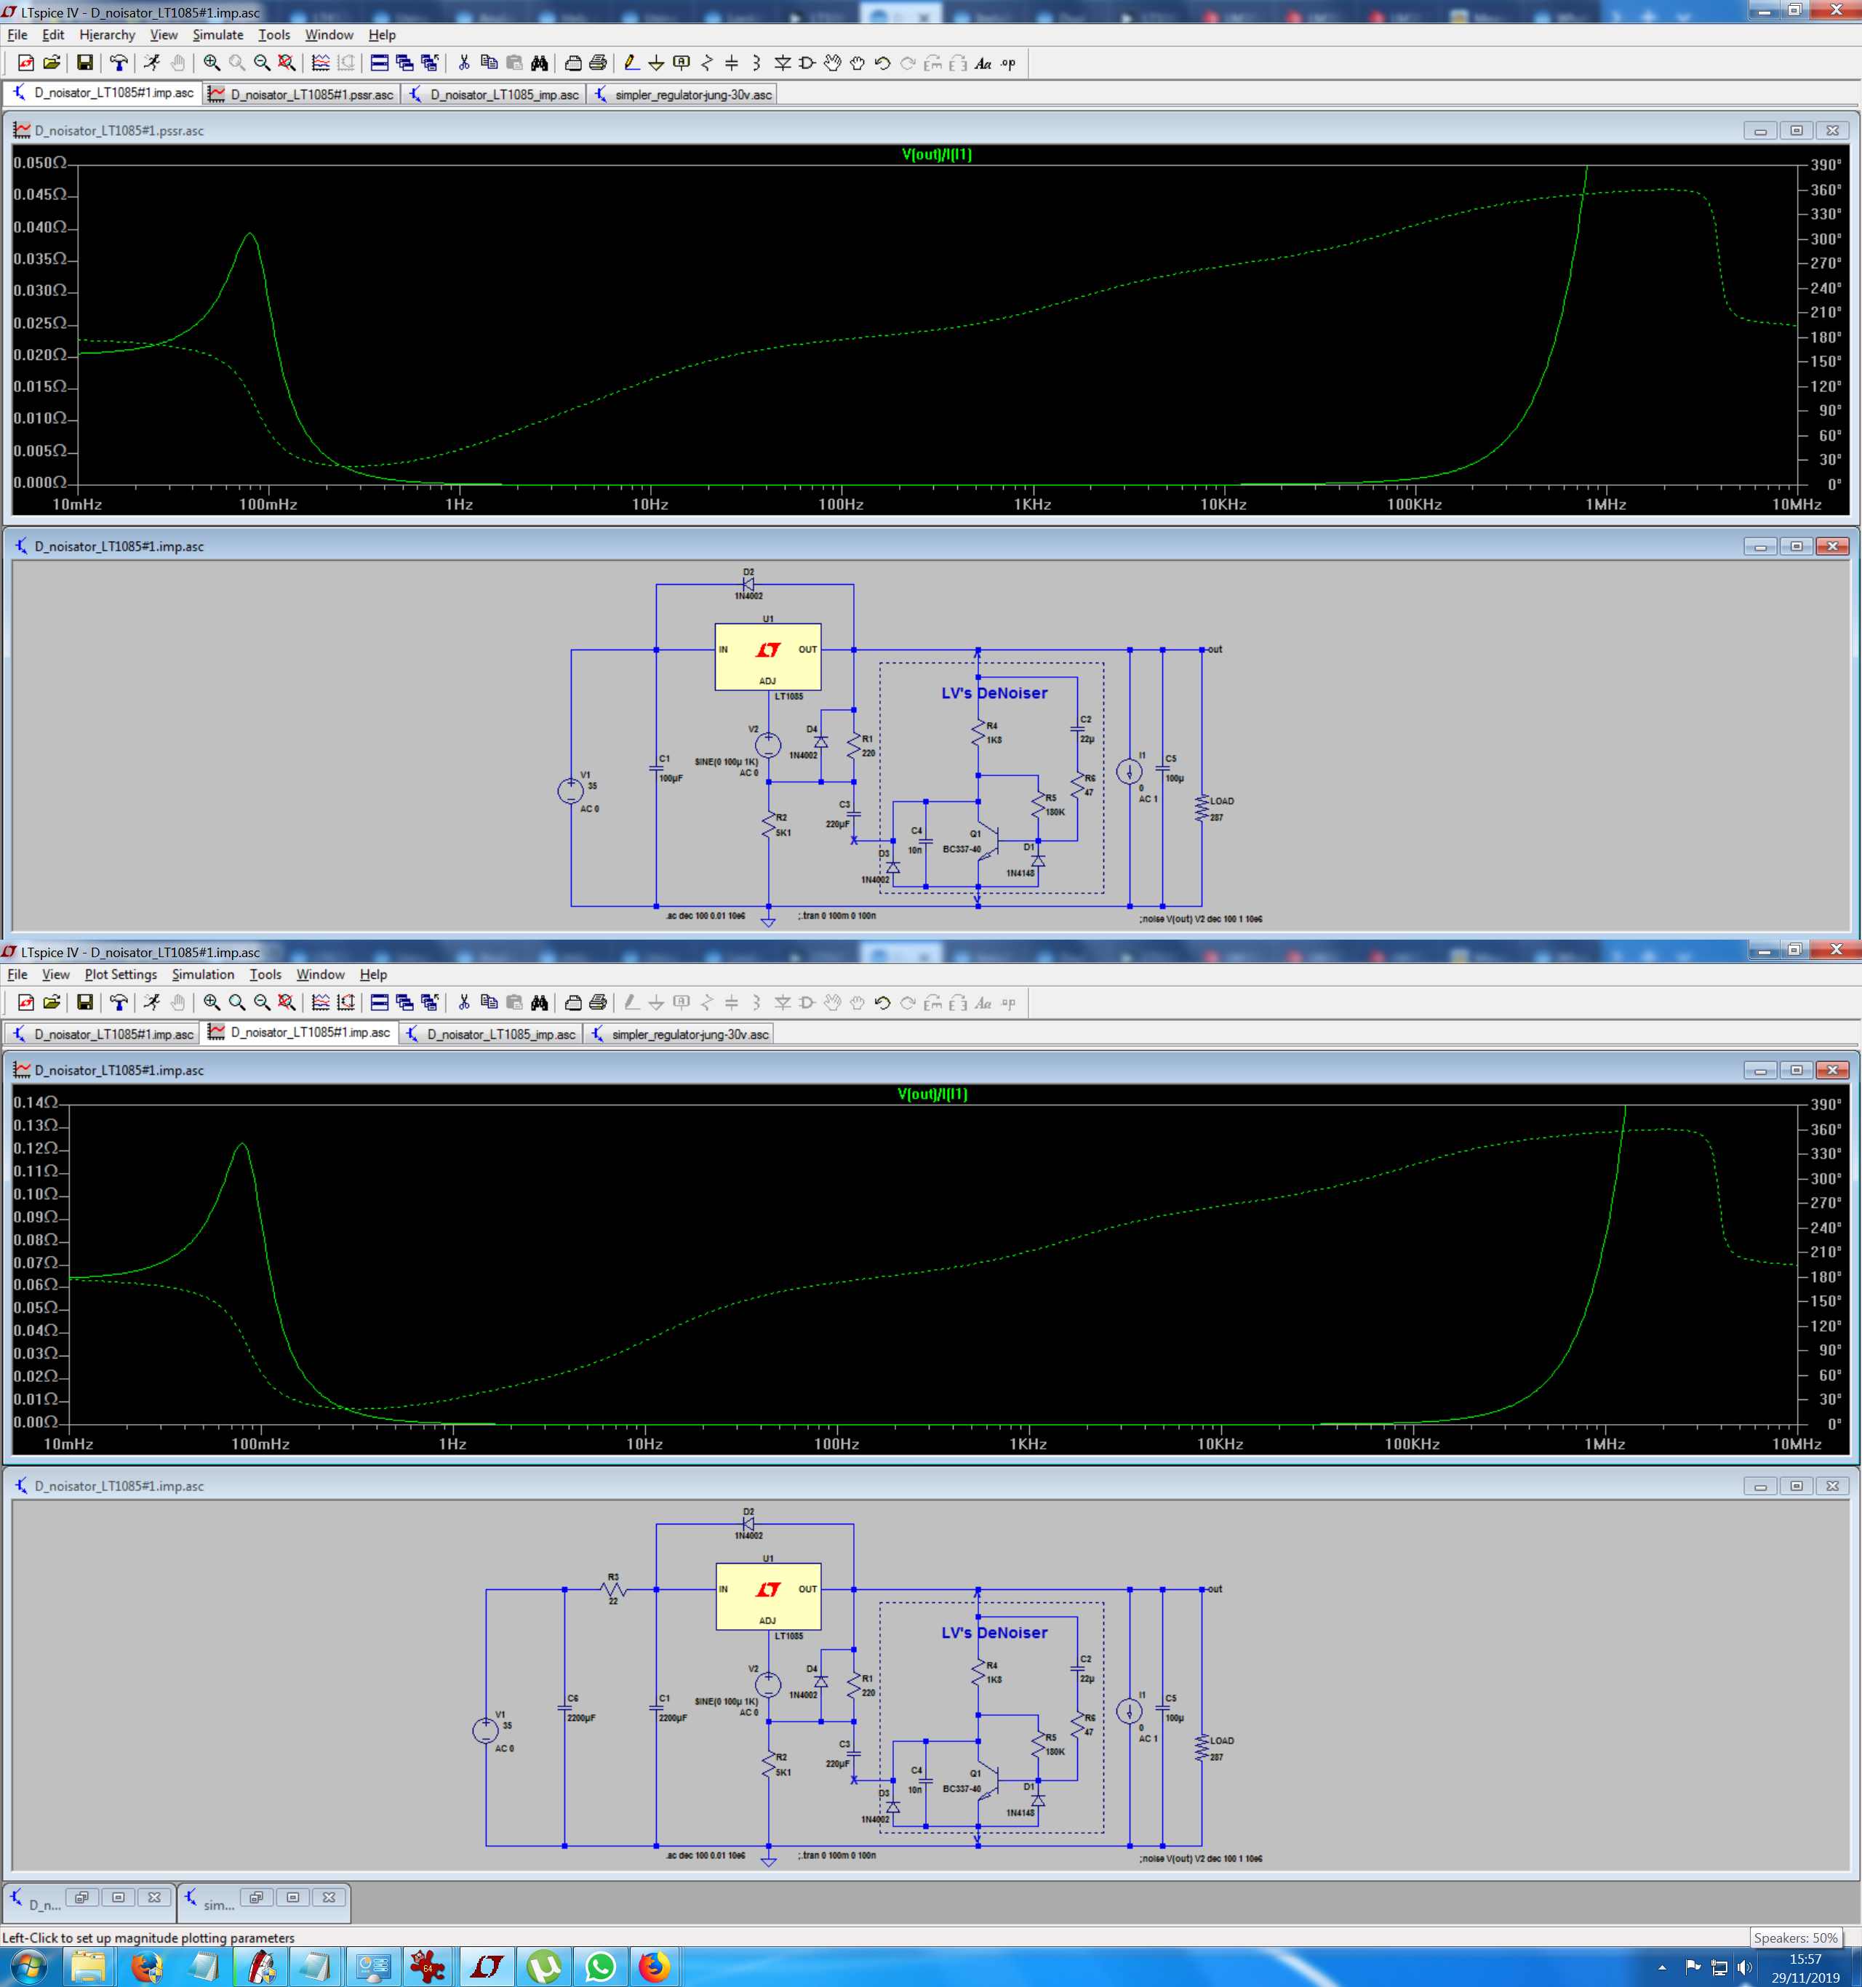The height and width of the screenshot is (1987, 1862).
Task: Open uTorrent from the taskbar
Action: coord(544,1966)
